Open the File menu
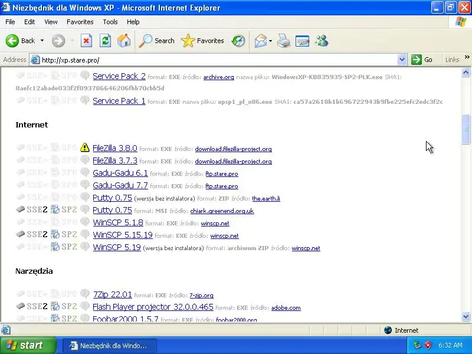 (10, 22)
